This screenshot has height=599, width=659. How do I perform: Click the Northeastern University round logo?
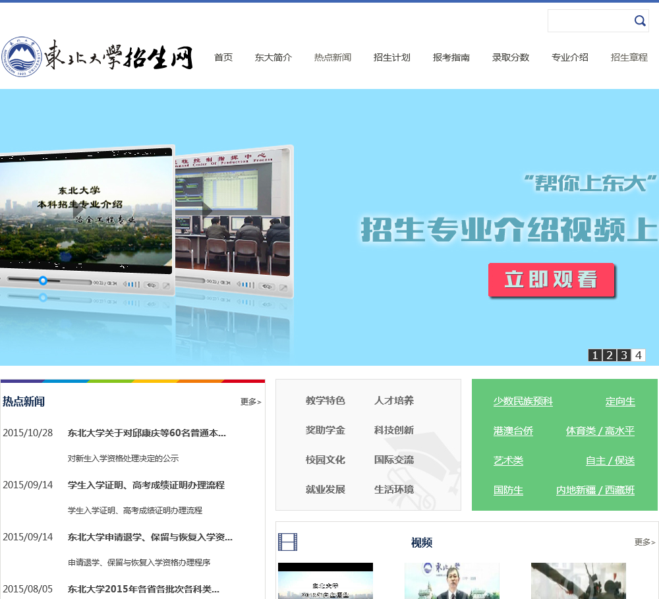(22, 56)
